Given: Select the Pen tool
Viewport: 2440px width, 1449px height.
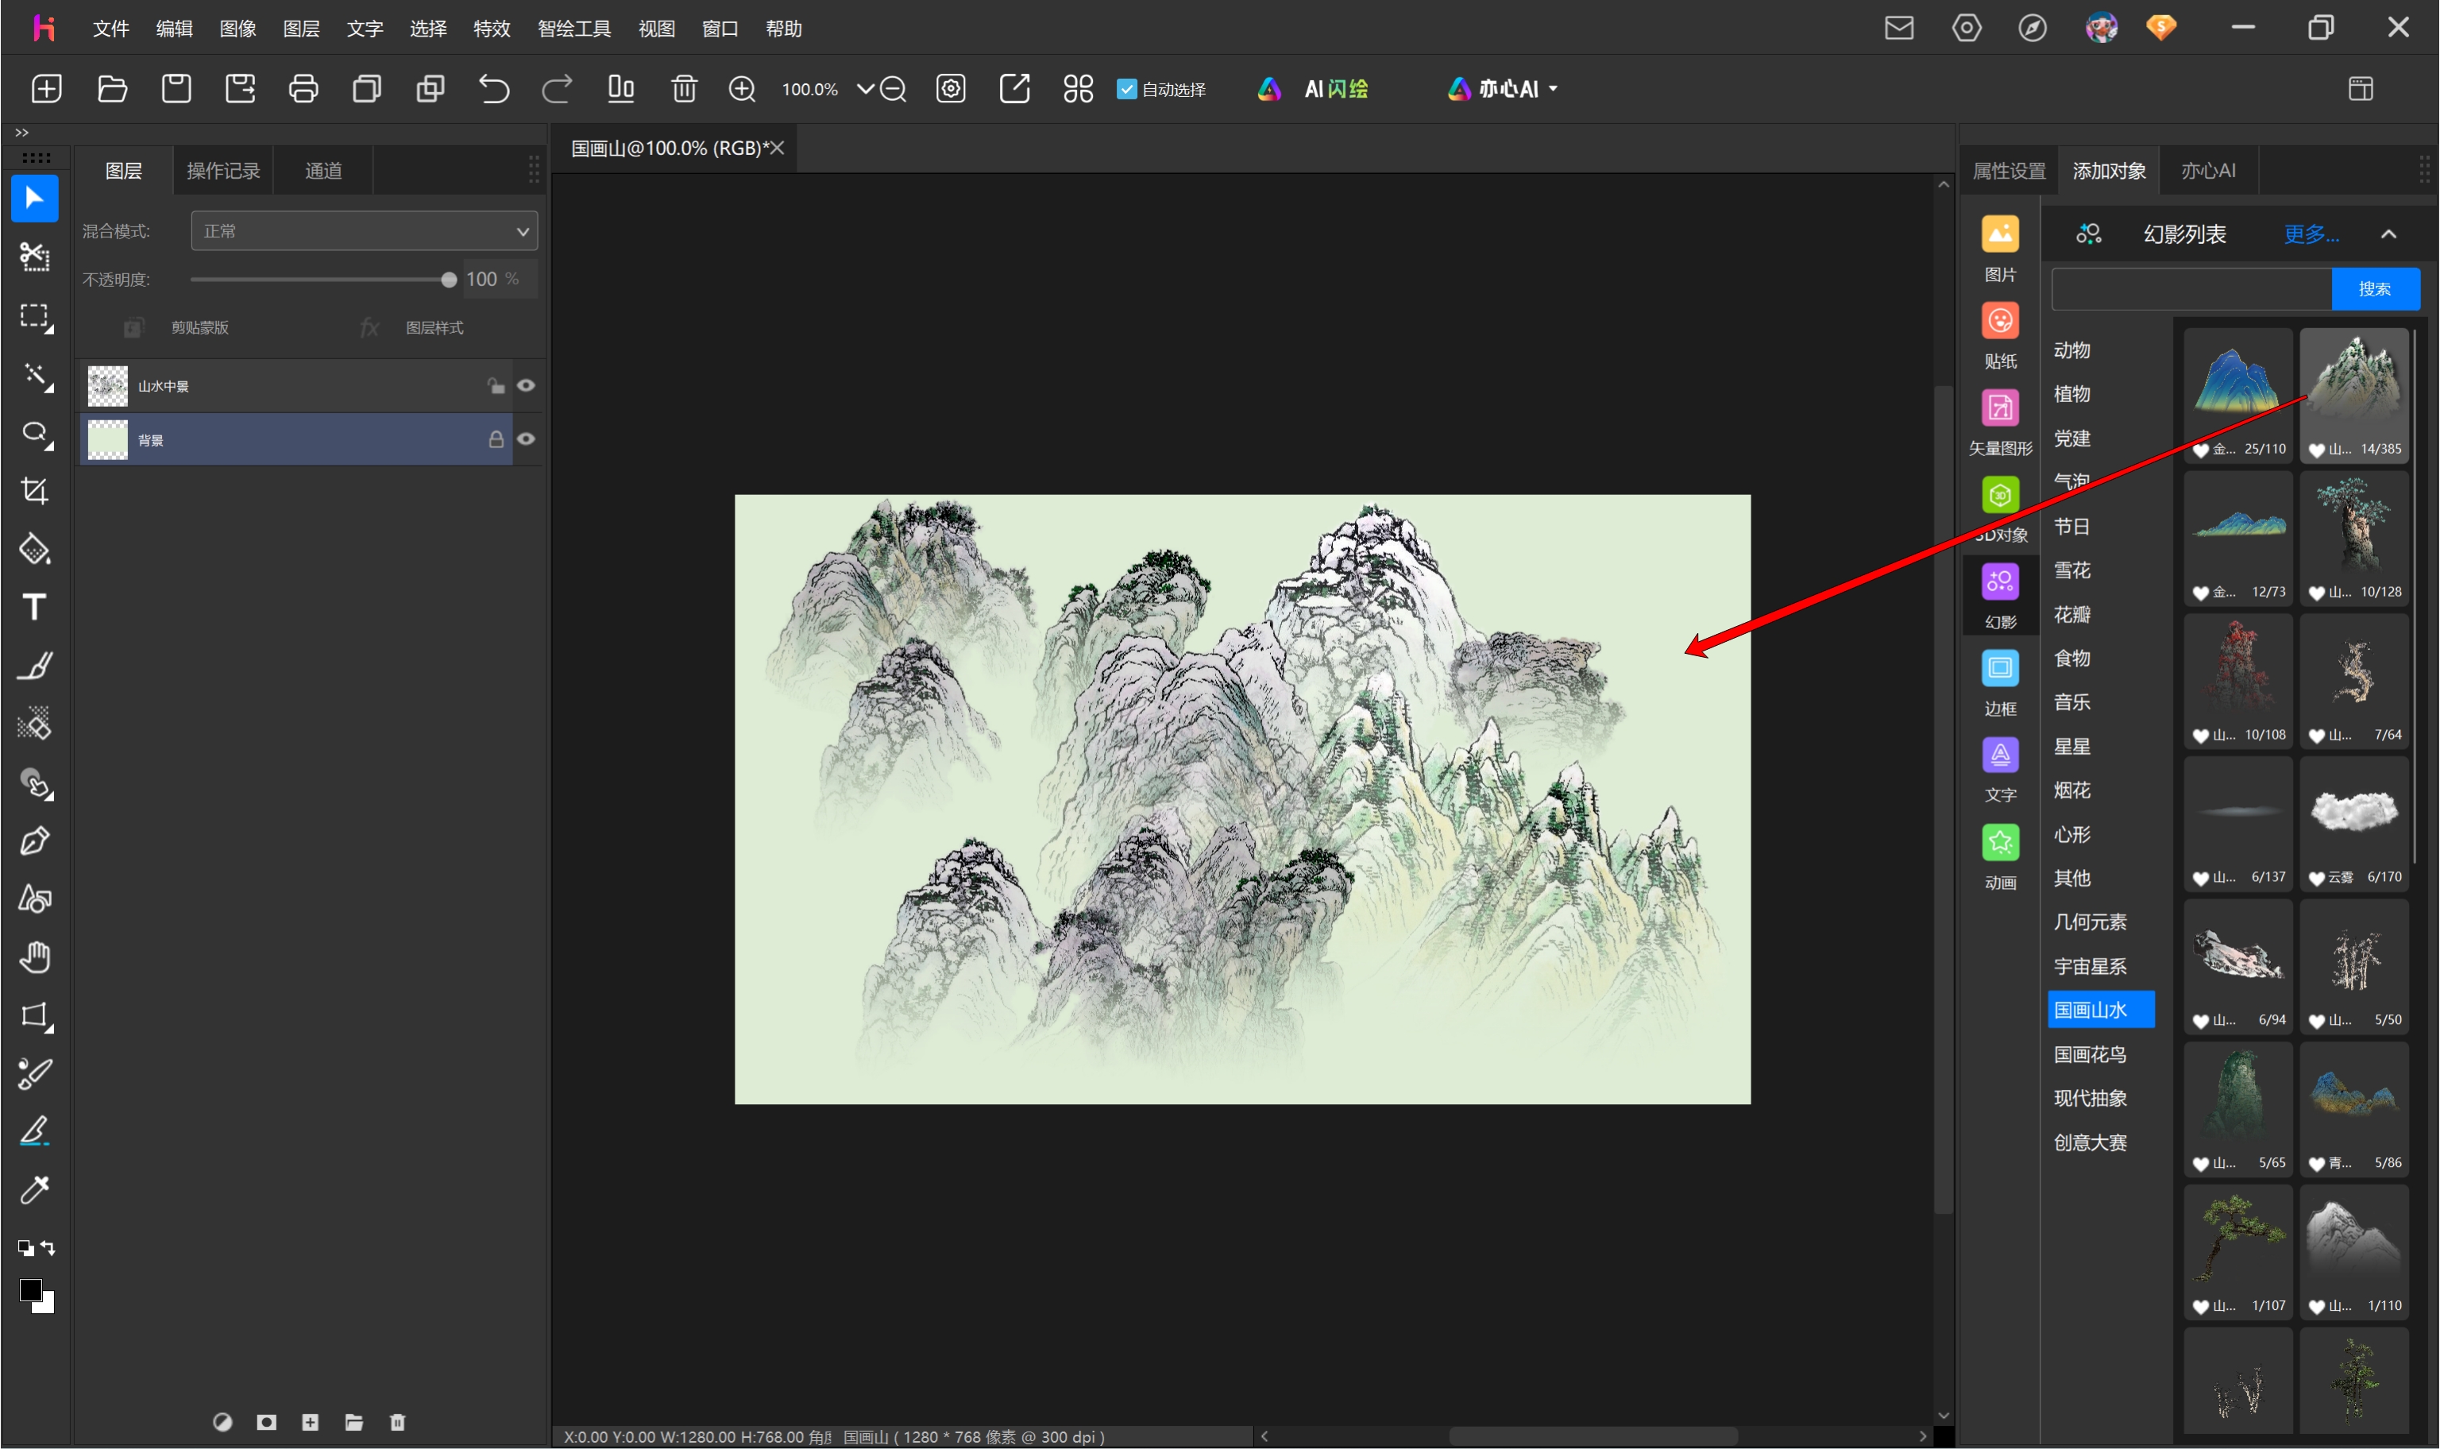Looking at the screenshot, I should tap(34, 840).
